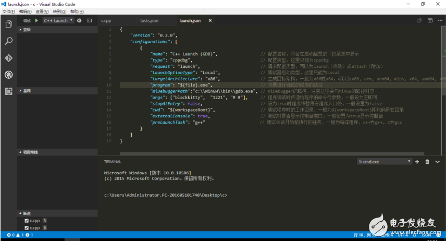The height and width of the screenshot is (241, 446).
Task: Create a new terminal with the plus icon
Action: click(x=417, y=162)
